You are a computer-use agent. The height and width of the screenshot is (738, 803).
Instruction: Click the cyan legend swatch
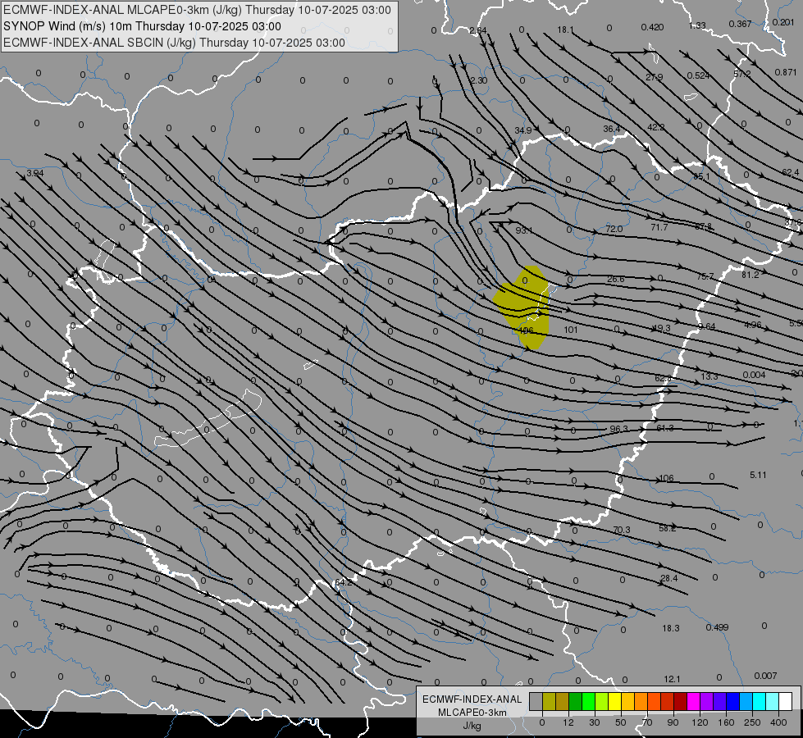[759, 701]
